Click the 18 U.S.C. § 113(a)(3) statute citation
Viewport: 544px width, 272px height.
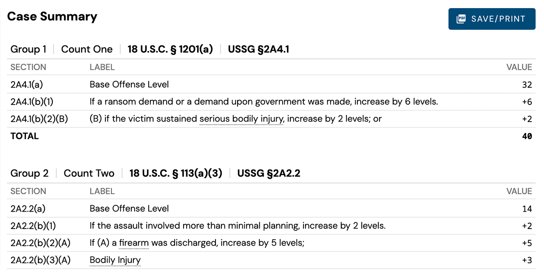pos(176,173)
